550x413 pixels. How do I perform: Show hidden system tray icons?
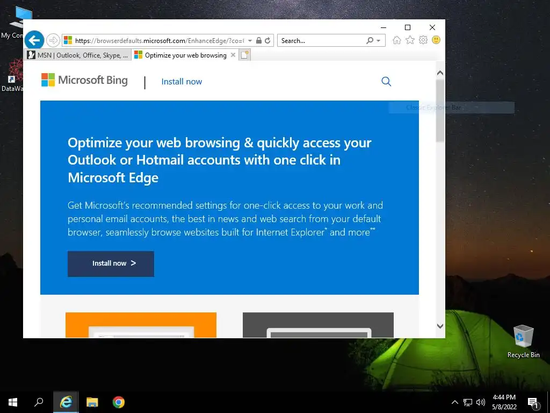[454, 402]
